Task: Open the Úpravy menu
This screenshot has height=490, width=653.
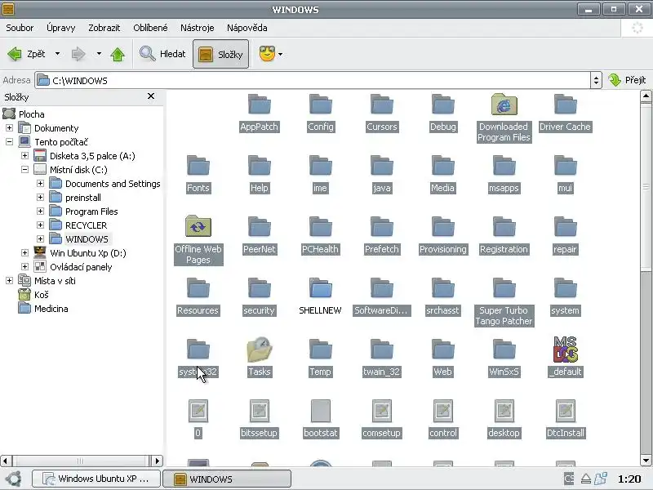Action: tap(60, 28)
